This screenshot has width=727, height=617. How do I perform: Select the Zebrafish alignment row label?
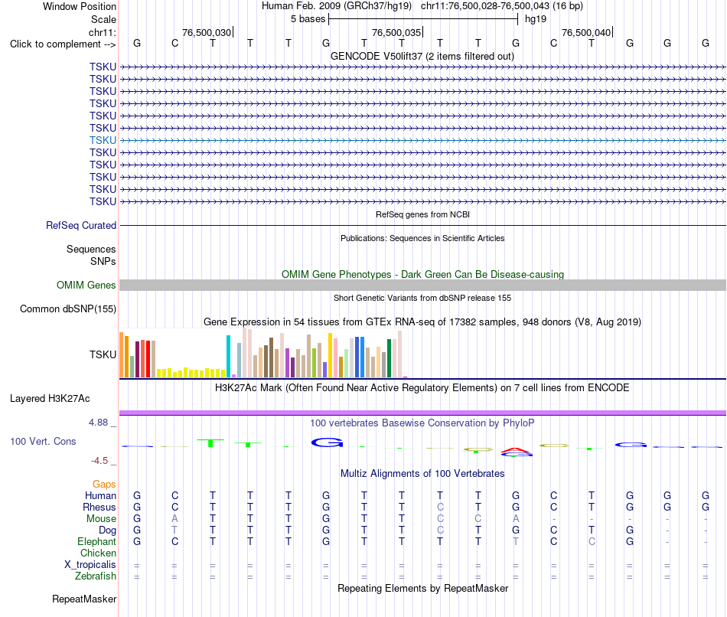point(96,576)
